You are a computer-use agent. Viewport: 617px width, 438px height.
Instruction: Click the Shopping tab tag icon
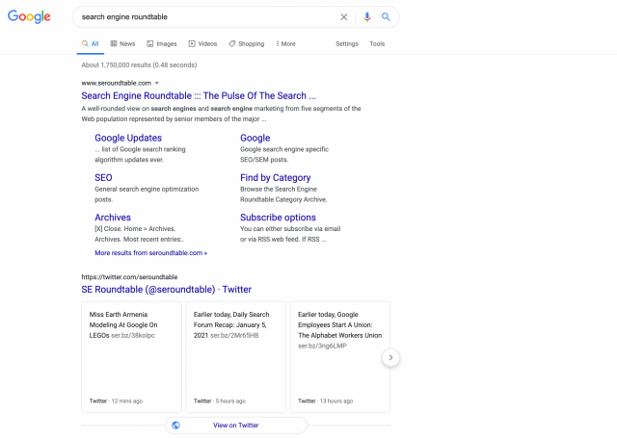(232, 43)
